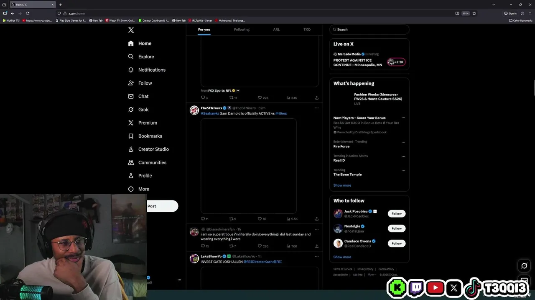Open more options for Fire Force trend
535x300 pixels.
[403, 142]
